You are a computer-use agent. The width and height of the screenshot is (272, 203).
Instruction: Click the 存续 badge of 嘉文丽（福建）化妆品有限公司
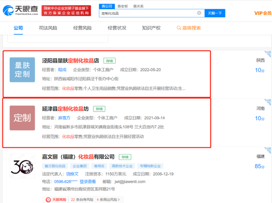coord(125,157)
